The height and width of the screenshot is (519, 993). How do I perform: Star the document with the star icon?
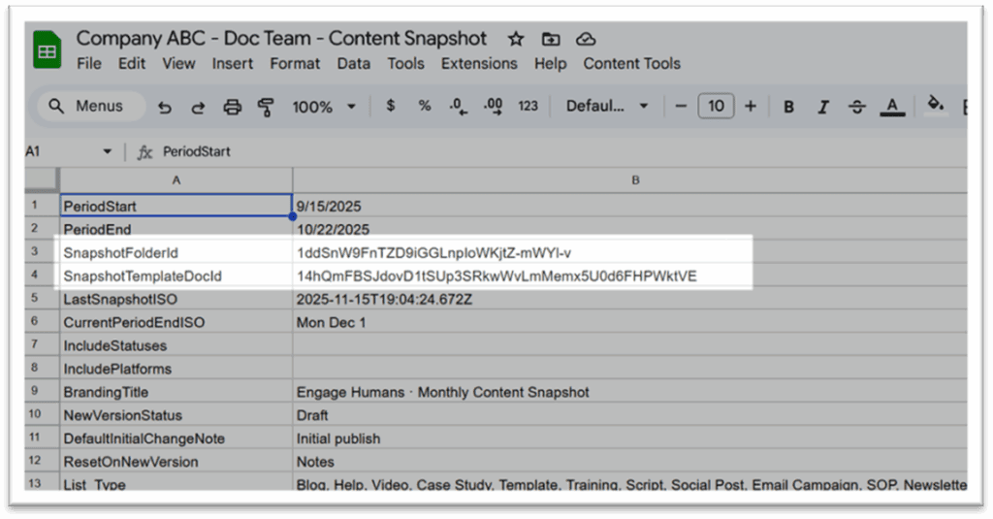[516, 39]
